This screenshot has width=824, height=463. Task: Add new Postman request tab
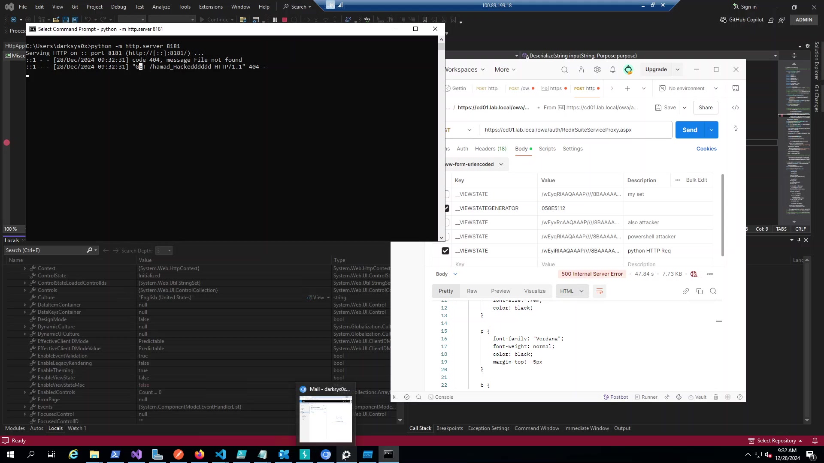627,88
